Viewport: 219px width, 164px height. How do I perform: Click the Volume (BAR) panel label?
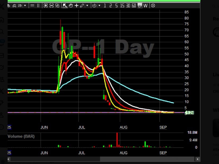[x=21, y=136]
